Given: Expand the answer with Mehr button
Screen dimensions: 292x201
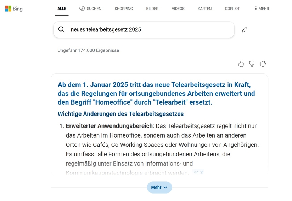Looking at the screenshot, I should [x=156, y=188].
